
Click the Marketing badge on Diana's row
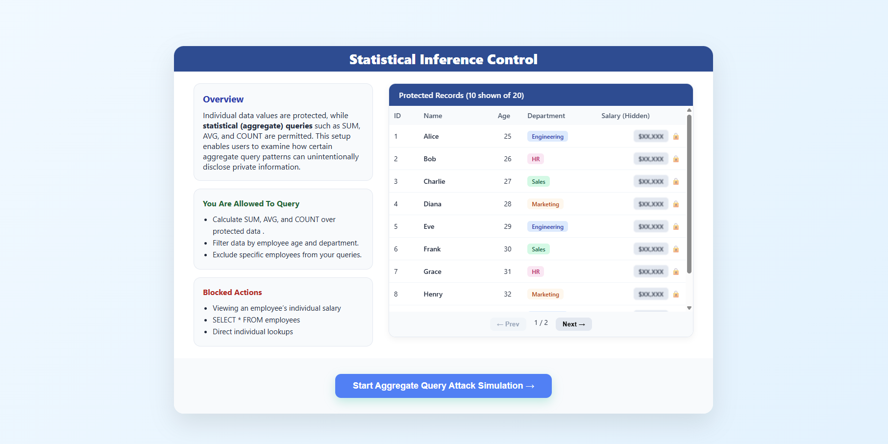click(545, 204)
